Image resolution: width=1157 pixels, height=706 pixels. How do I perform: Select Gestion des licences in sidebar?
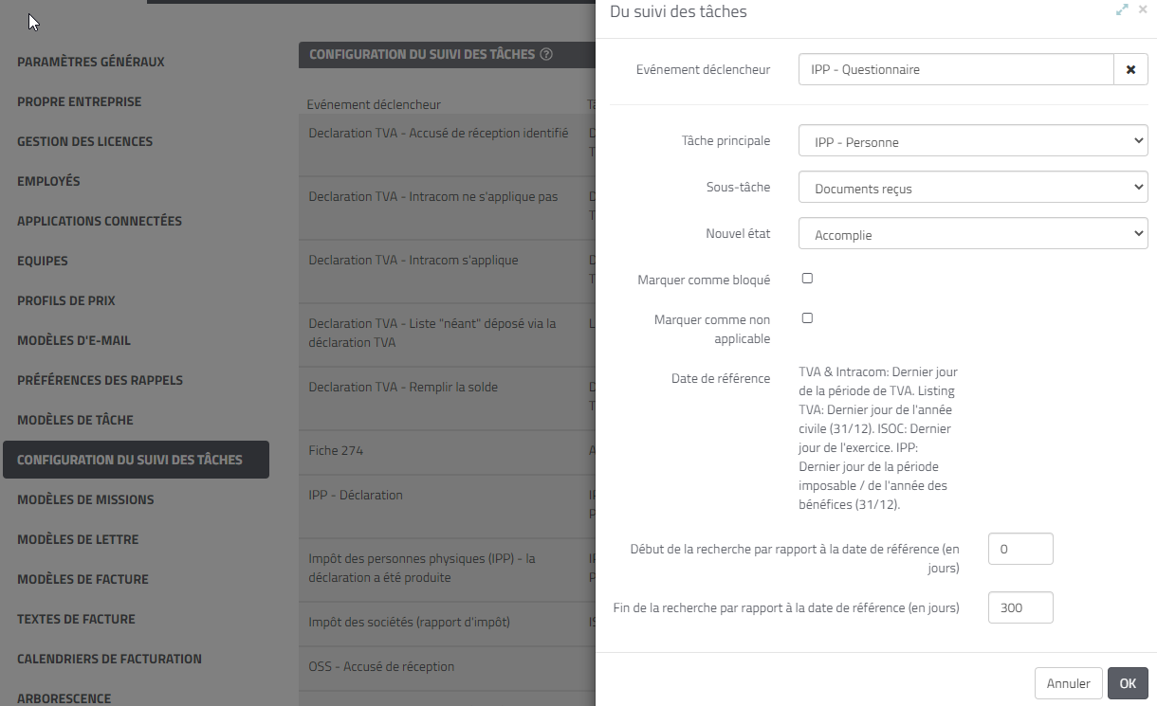(84, 141)
